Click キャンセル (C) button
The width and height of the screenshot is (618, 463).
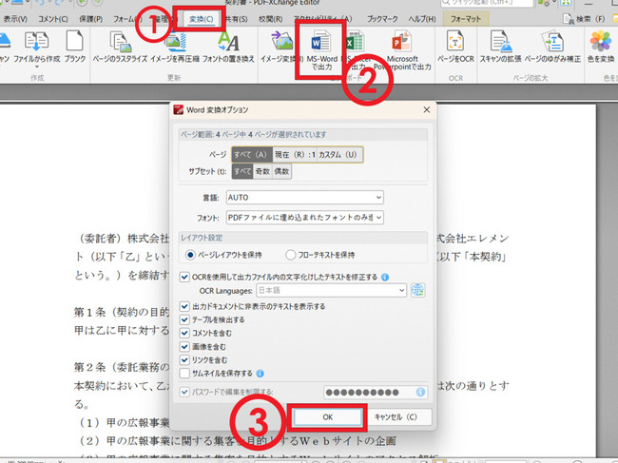pyautogui.click(x=396, y=417)
